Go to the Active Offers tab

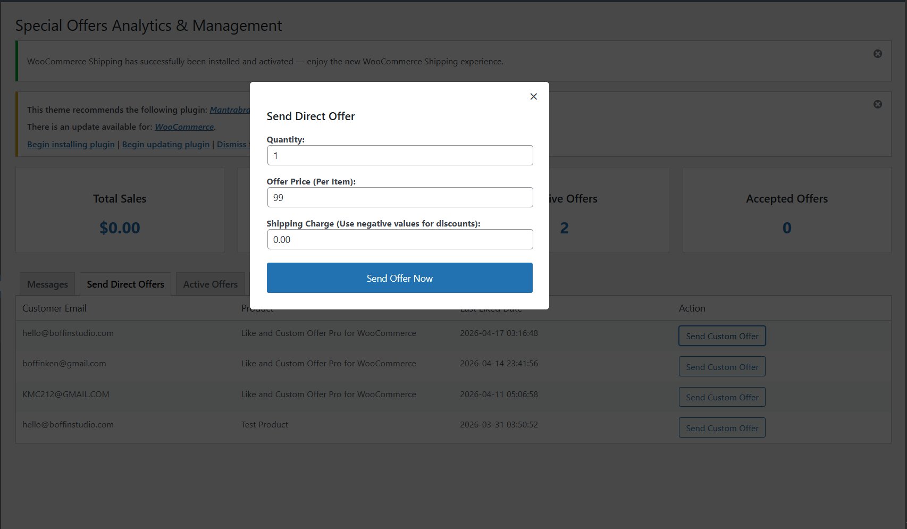tap(210, 284)
